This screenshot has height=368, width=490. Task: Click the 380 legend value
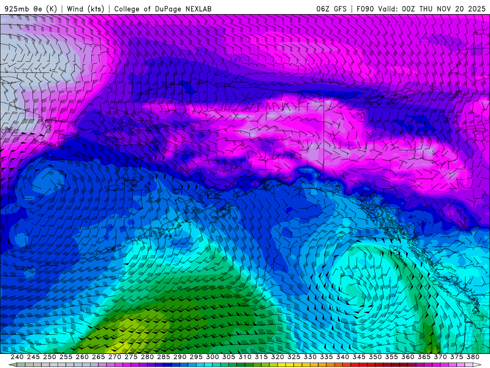[473, 357]
